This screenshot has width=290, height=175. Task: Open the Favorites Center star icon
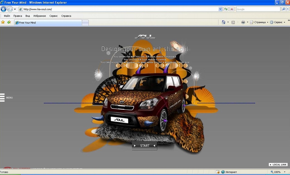(3, 22)
